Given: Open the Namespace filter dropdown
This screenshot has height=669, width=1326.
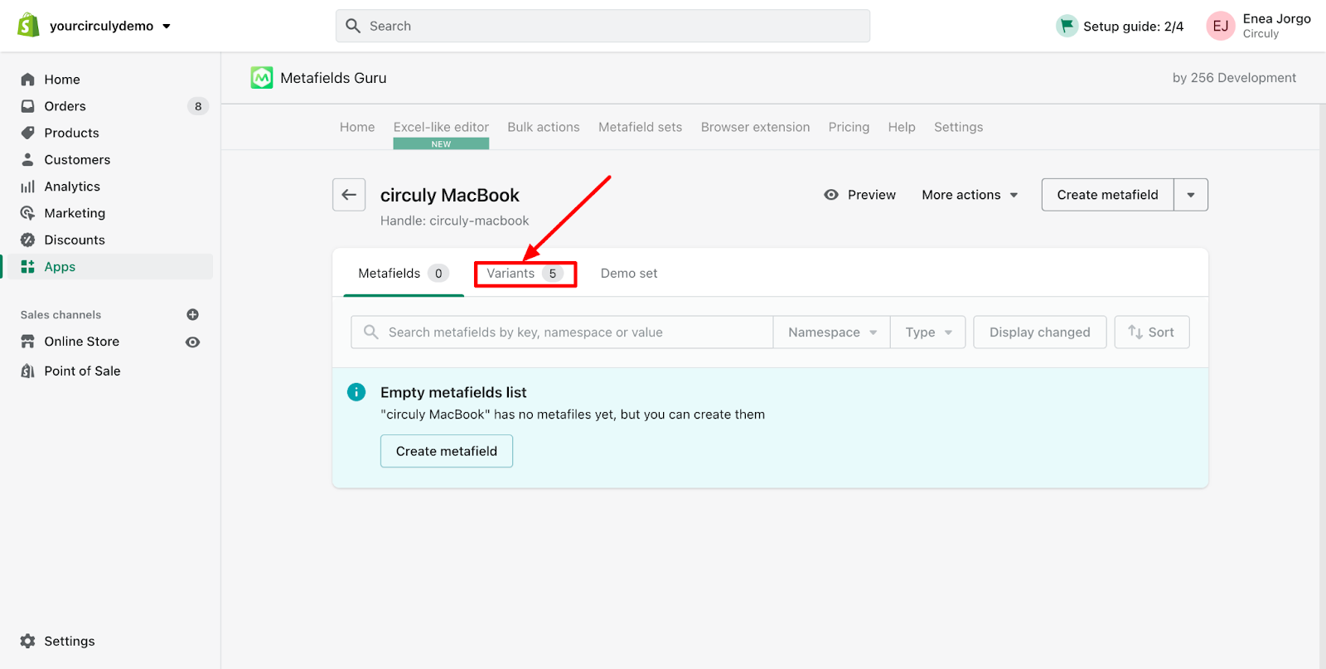Looking at the screenshot, I should pyautogui.click(x=832, y=332).
